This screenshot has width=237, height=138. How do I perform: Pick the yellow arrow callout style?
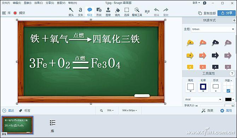pos(190,55)
